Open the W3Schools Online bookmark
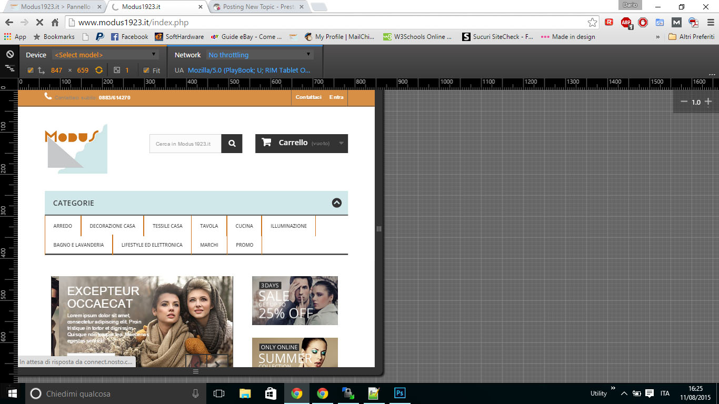 click(x=417, y=37)
